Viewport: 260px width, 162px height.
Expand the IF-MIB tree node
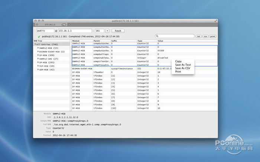click(38, 55)
